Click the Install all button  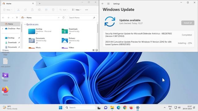click(x=188, y=23)
